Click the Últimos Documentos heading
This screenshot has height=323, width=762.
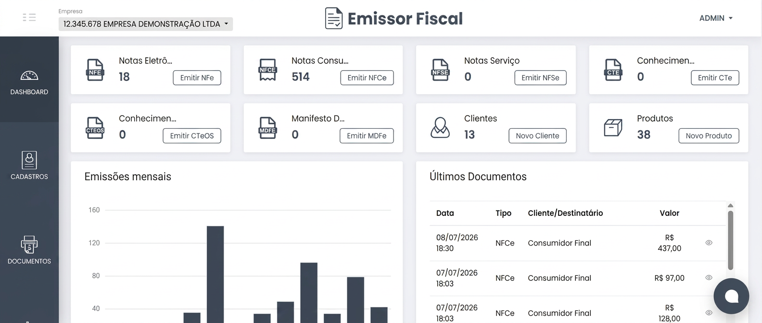click(478, 177)
